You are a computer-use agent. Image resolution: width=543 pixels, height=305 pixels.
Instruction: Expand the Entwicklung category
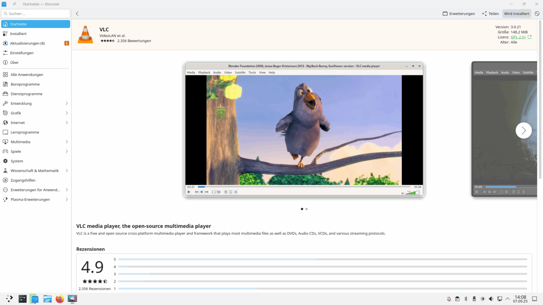click(21, 103)
